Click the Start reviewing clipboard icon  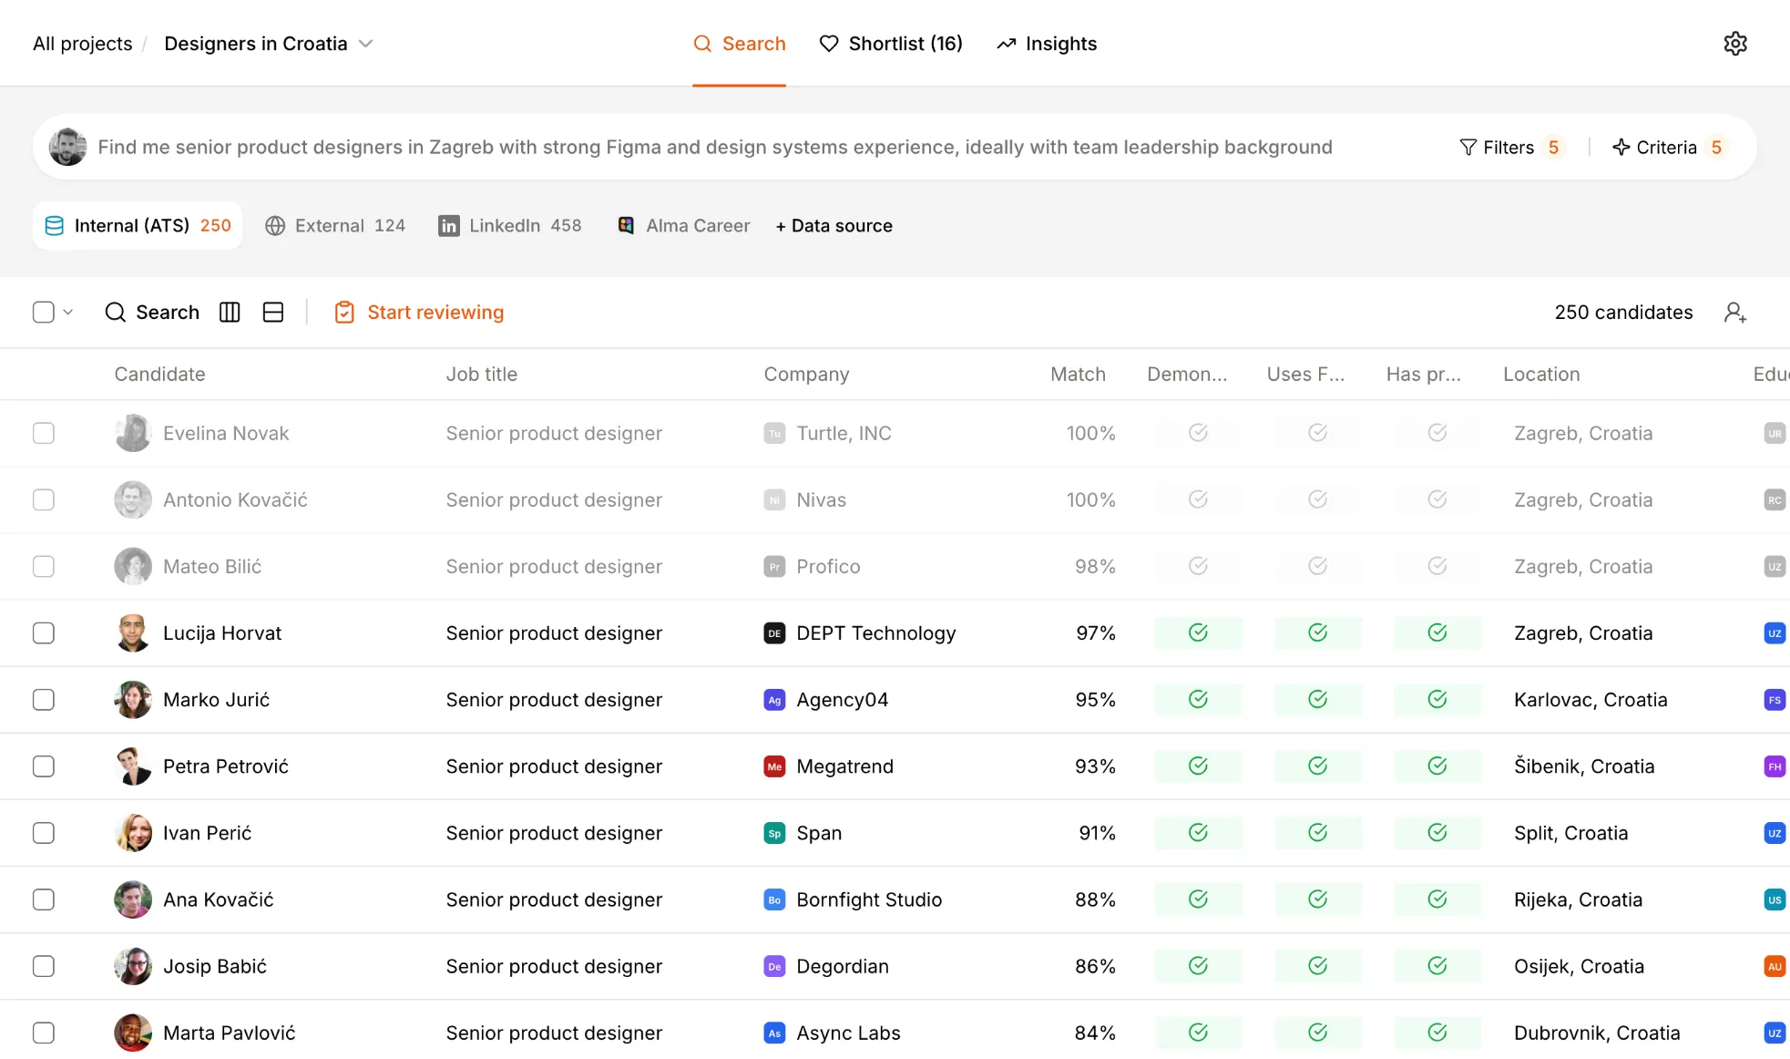pos(344,313)
